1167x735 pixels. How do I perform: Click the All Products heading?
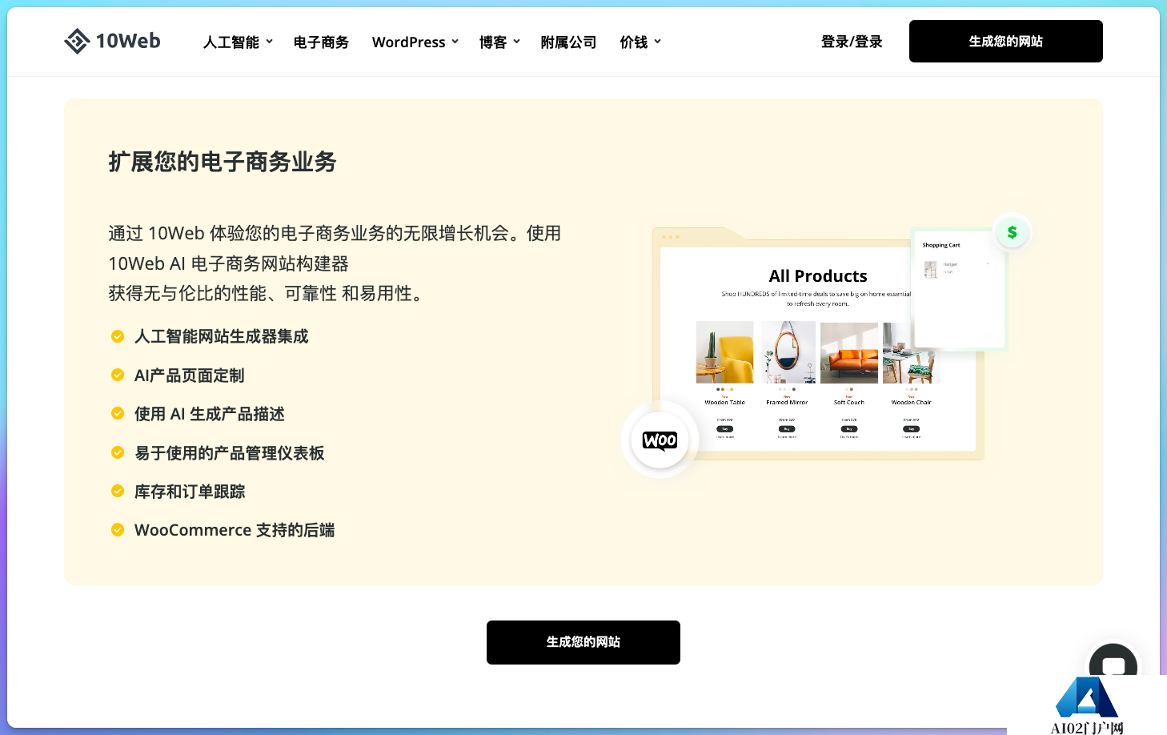click(818, 276)
